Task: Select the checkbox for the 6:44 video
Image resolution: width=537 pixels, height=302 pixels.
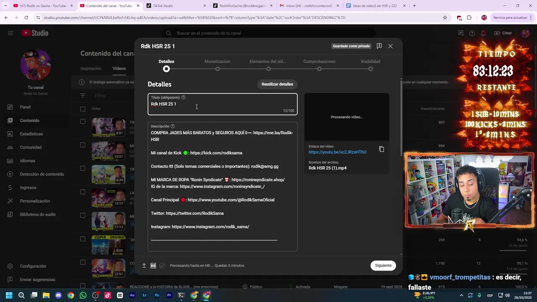Action: [x=83, y=169]
